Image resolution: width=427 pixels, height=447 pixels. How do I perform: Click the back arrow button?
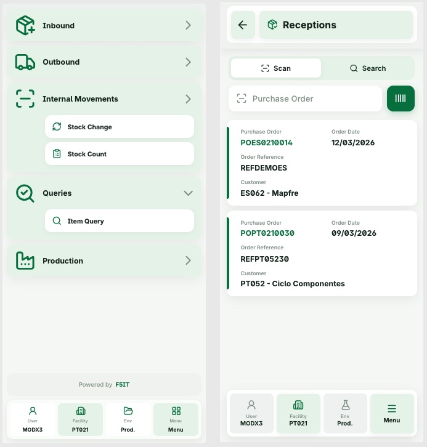click(243, 25)
